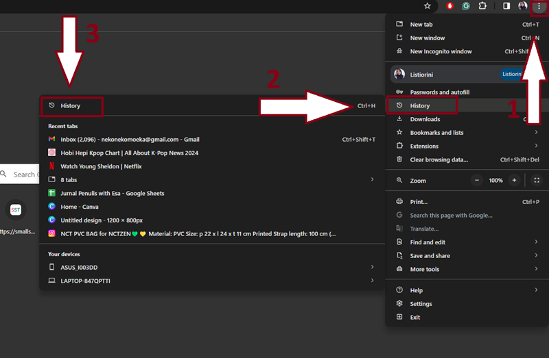Enter fullscreen with the zoom fullscreen icon

pyautogui.click(x=537, y=181)
